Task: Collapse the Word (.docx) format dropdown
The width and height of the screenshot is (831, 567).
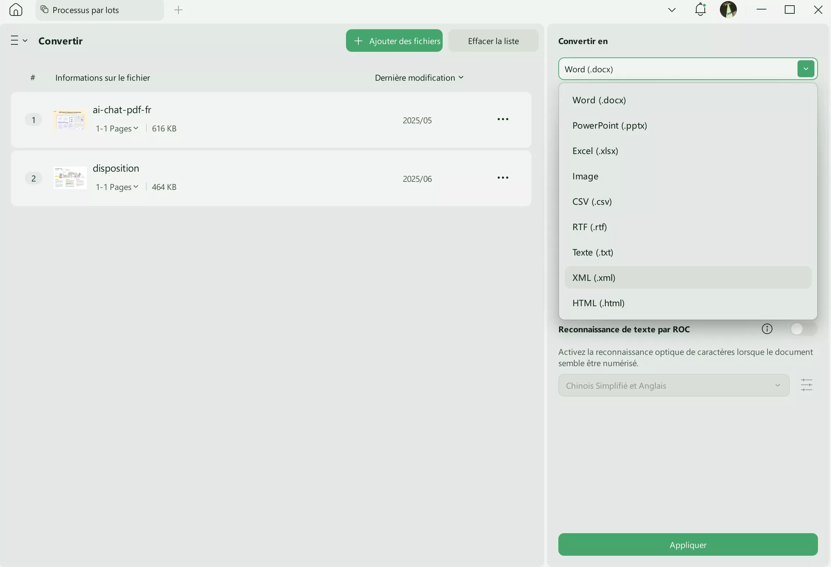Action: (x=805, y=69)
